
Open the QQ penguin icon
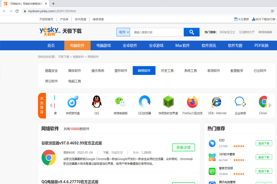tap(97, 102)
